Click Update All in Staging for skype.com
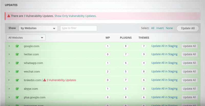The width and height of the screenshot is (205, 106). [x=165, y=89]
